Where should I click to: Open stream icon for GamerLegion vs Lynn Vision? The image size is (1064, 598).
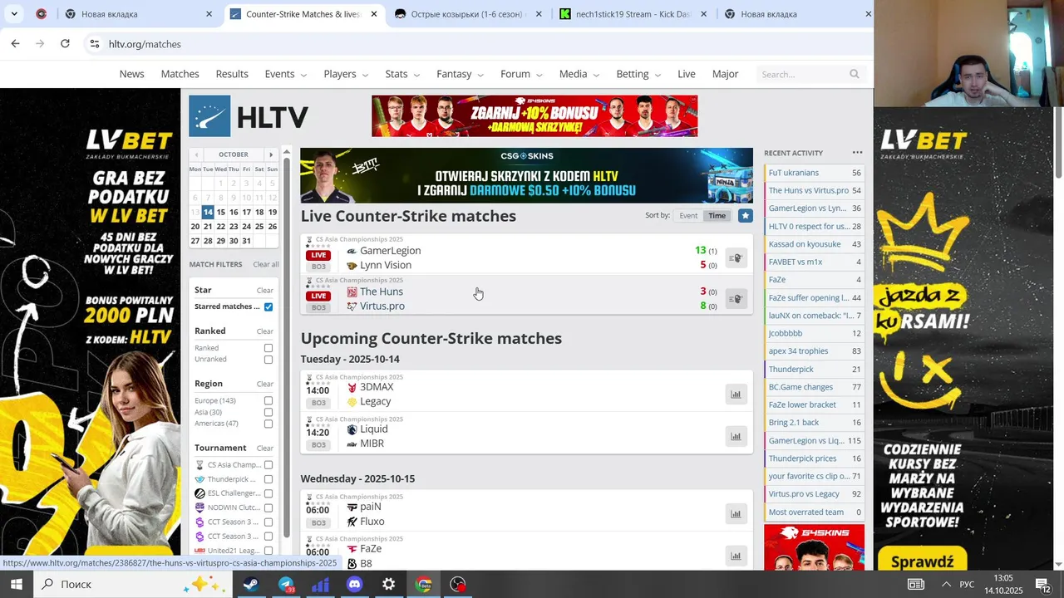pyautogui.click(x=736, y=258)
